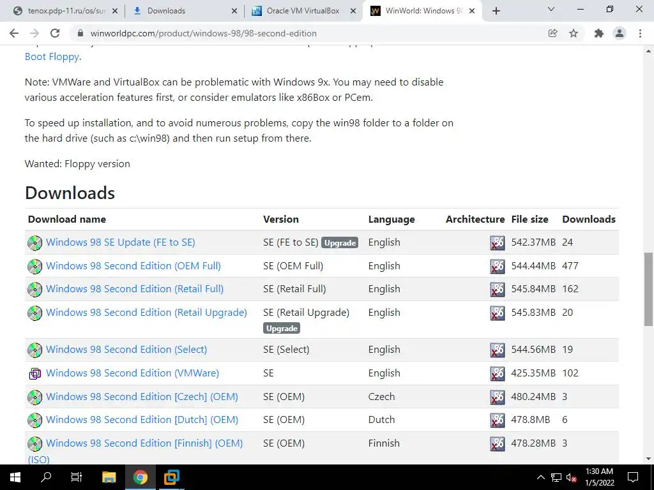654x490 pixels.
Task: View site info via the padlock icon
Action: click(80, 33)
